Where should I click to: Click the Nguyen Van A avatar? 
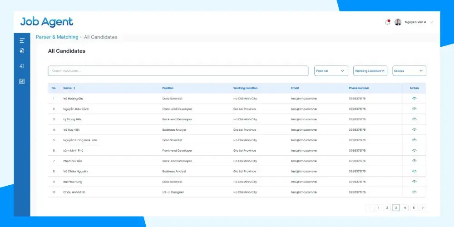[x=398, y=22]
